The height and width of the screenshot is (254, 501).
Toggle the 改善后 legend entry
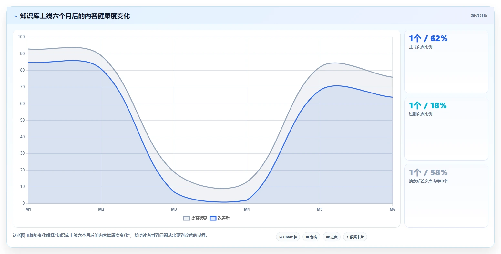coord(220,218)
